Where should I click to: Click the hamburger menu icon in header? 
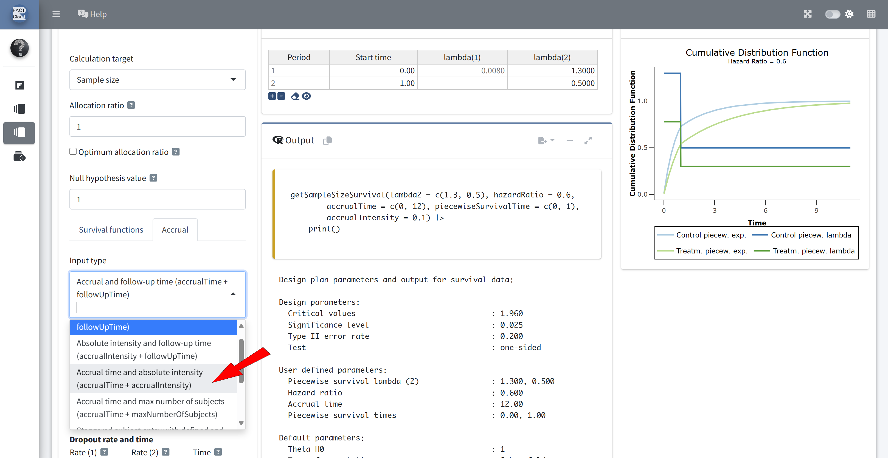tap(56, 14)
